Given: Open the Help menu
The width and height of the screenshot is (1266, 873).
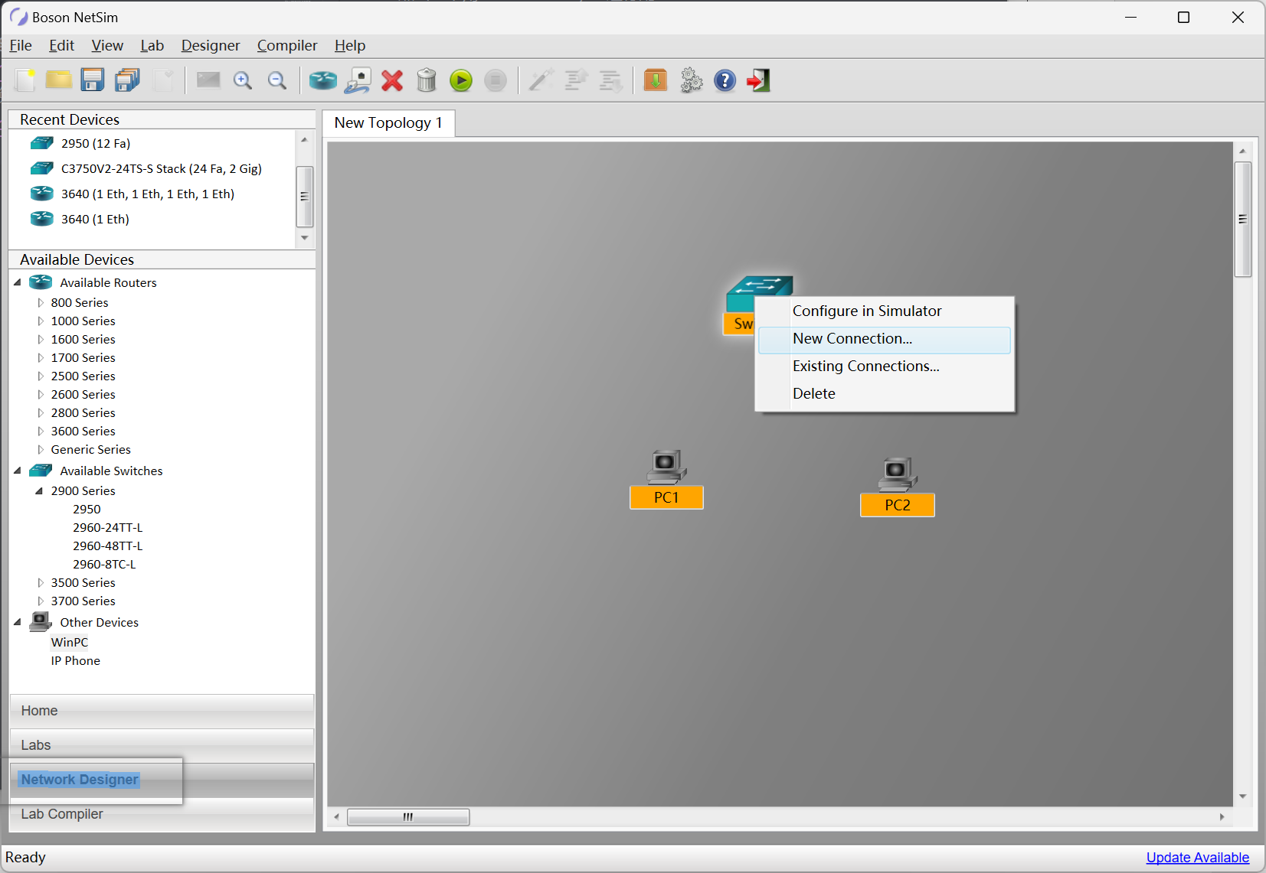Looking at the screenshot, I should pyautogui.click(x=350, y=45).
